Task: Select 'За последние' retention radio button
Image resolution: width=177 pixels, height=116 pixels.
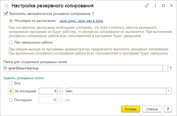Action: (11, 91)
